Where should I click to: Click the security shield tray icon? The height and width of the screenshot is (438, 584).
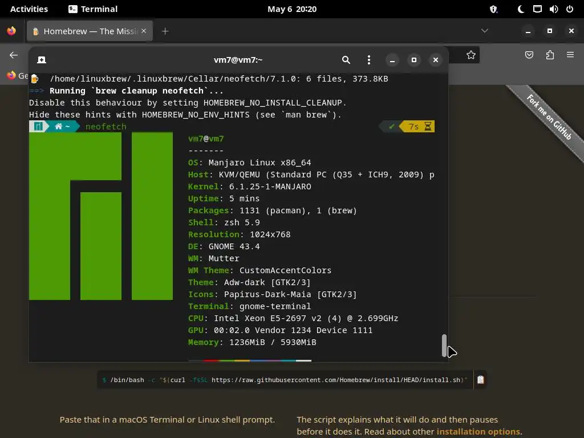[x=493, y=9]
